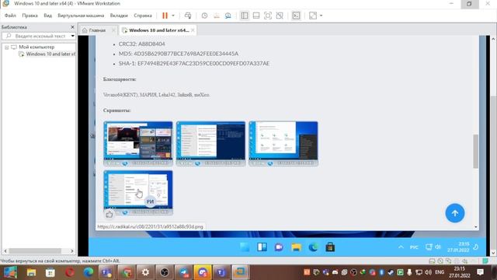Click VMware status bar sound device icon
Screen dimensions: 497x280
464,261
